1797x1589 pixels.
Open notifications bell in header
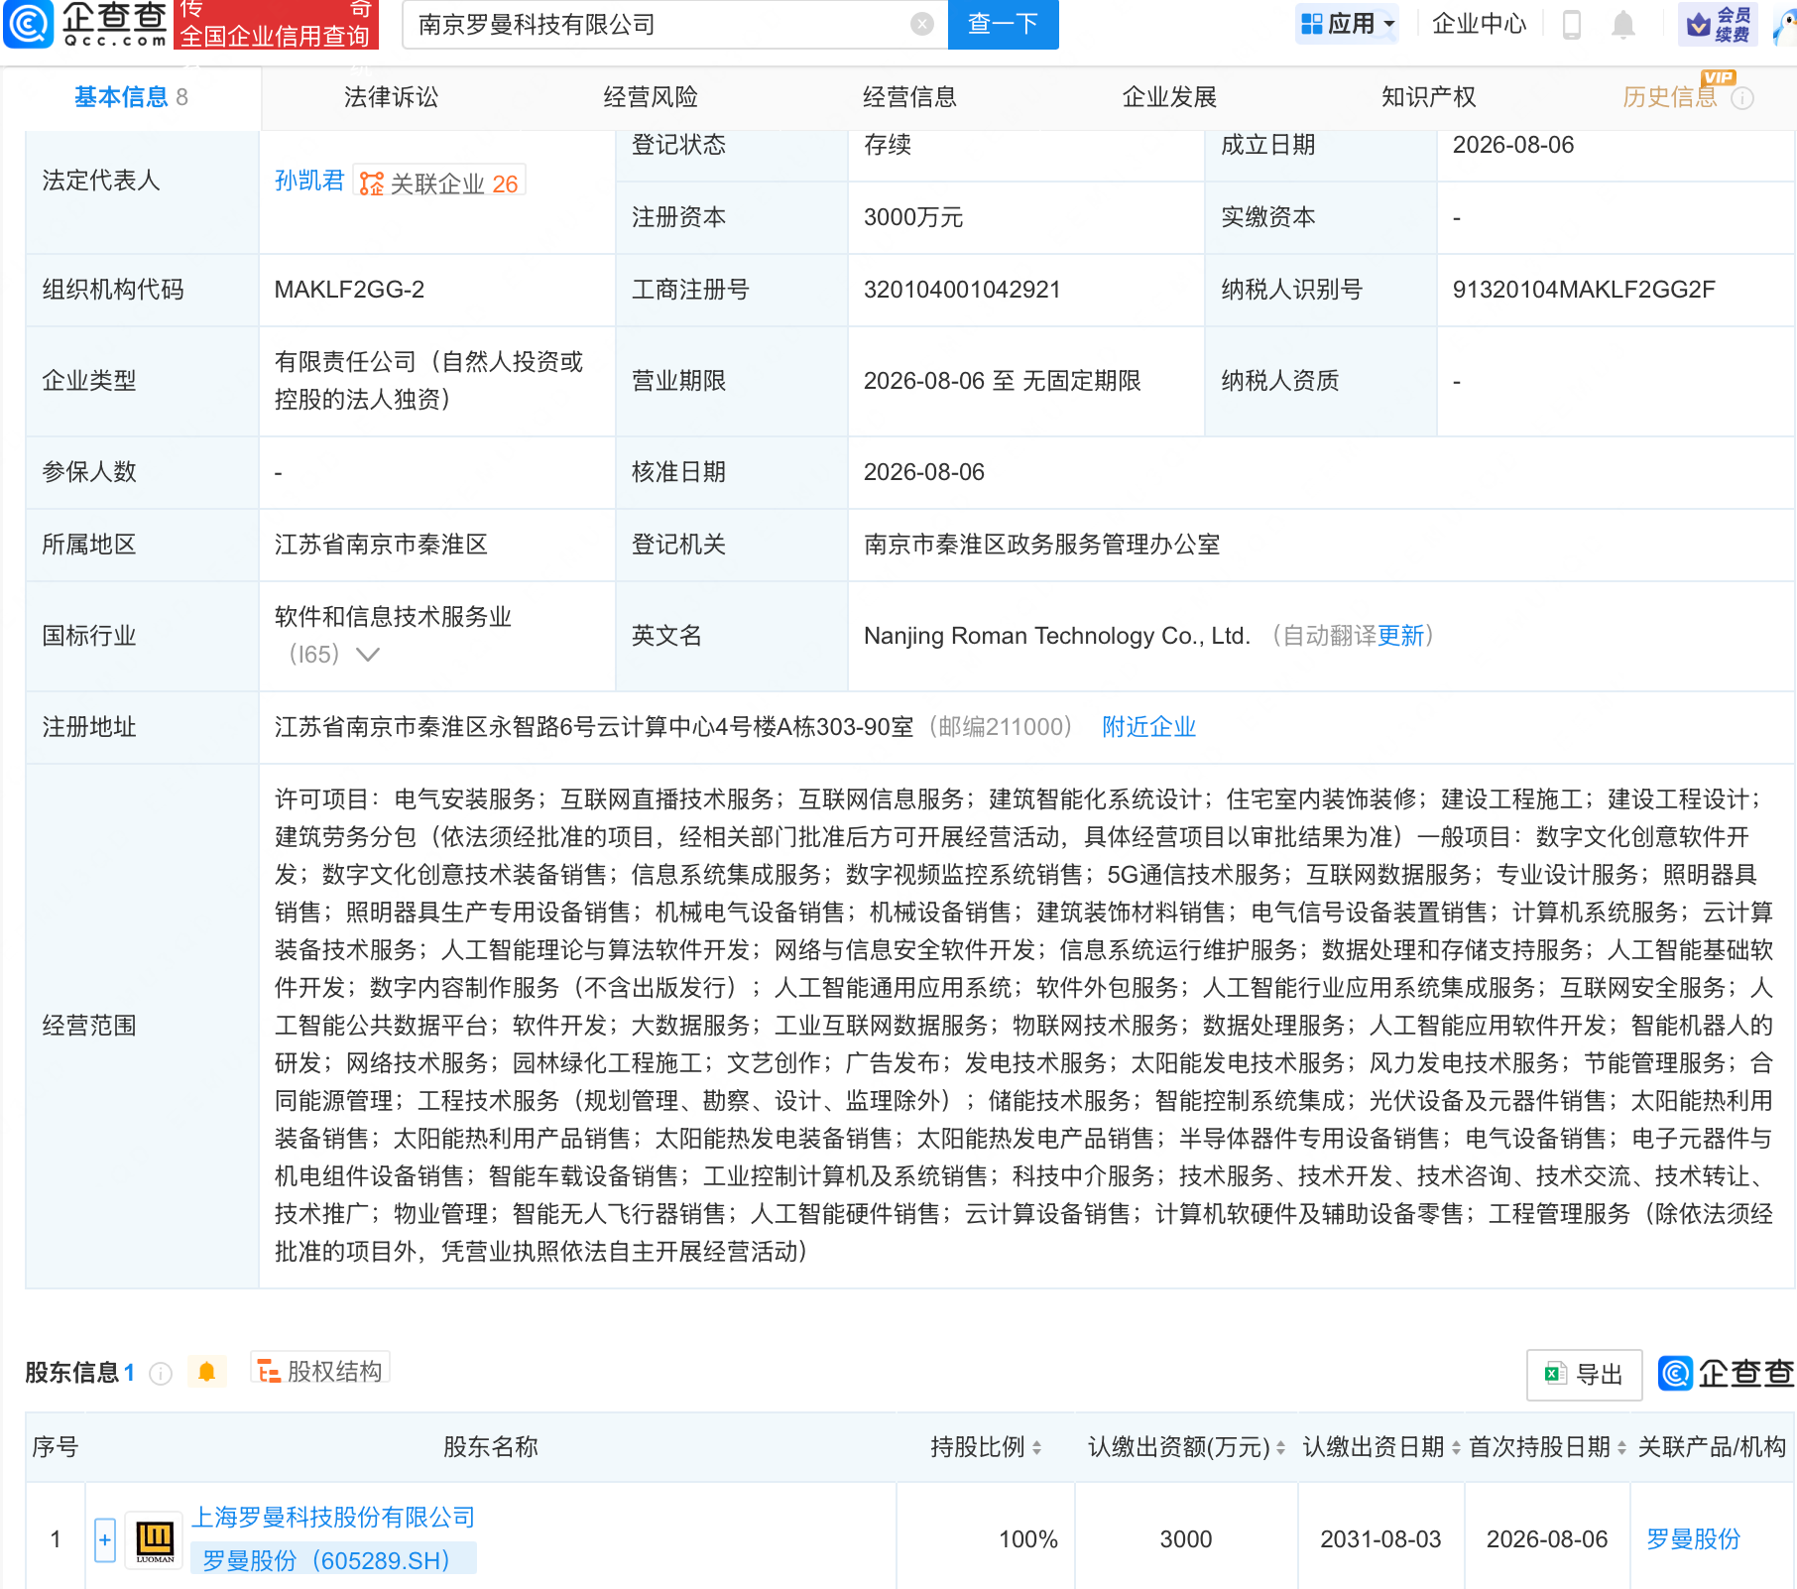1623,24
